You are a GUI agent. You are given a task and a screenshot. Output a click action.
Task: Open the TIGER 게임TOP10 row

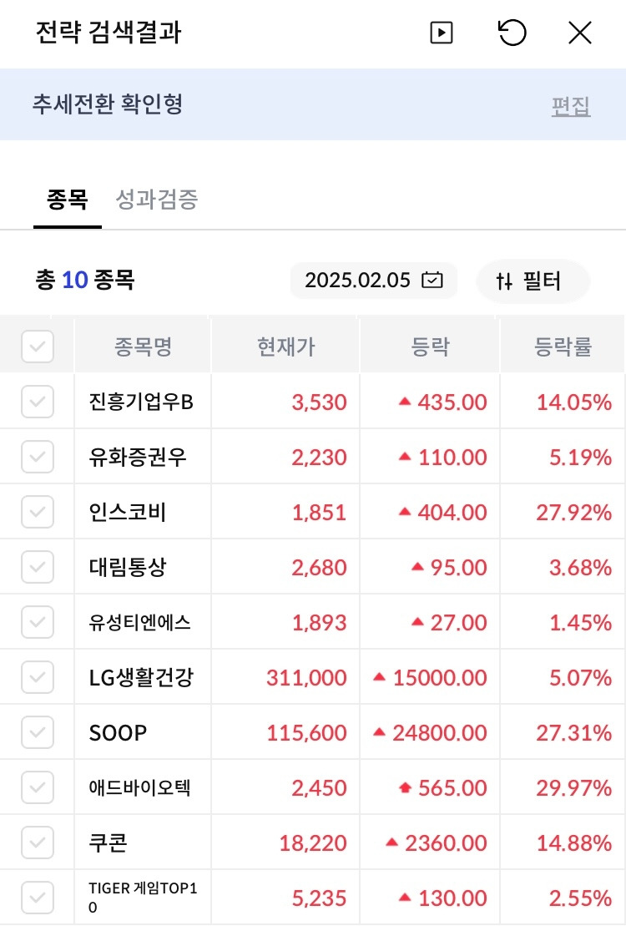coord(144,898)
